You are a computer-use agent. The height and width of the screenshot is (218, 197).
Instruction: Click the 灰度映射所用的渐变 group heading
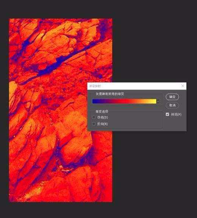coord(110,94)
